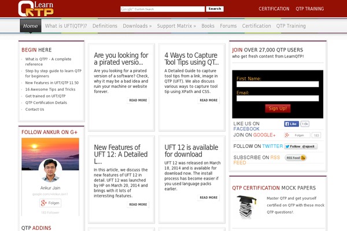Click the Search button
The image size is (347, 231).
[x=215, y=9]
